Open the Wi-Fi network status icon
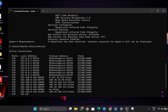This screenshot has height=112, width=168. tap(159, 109)
